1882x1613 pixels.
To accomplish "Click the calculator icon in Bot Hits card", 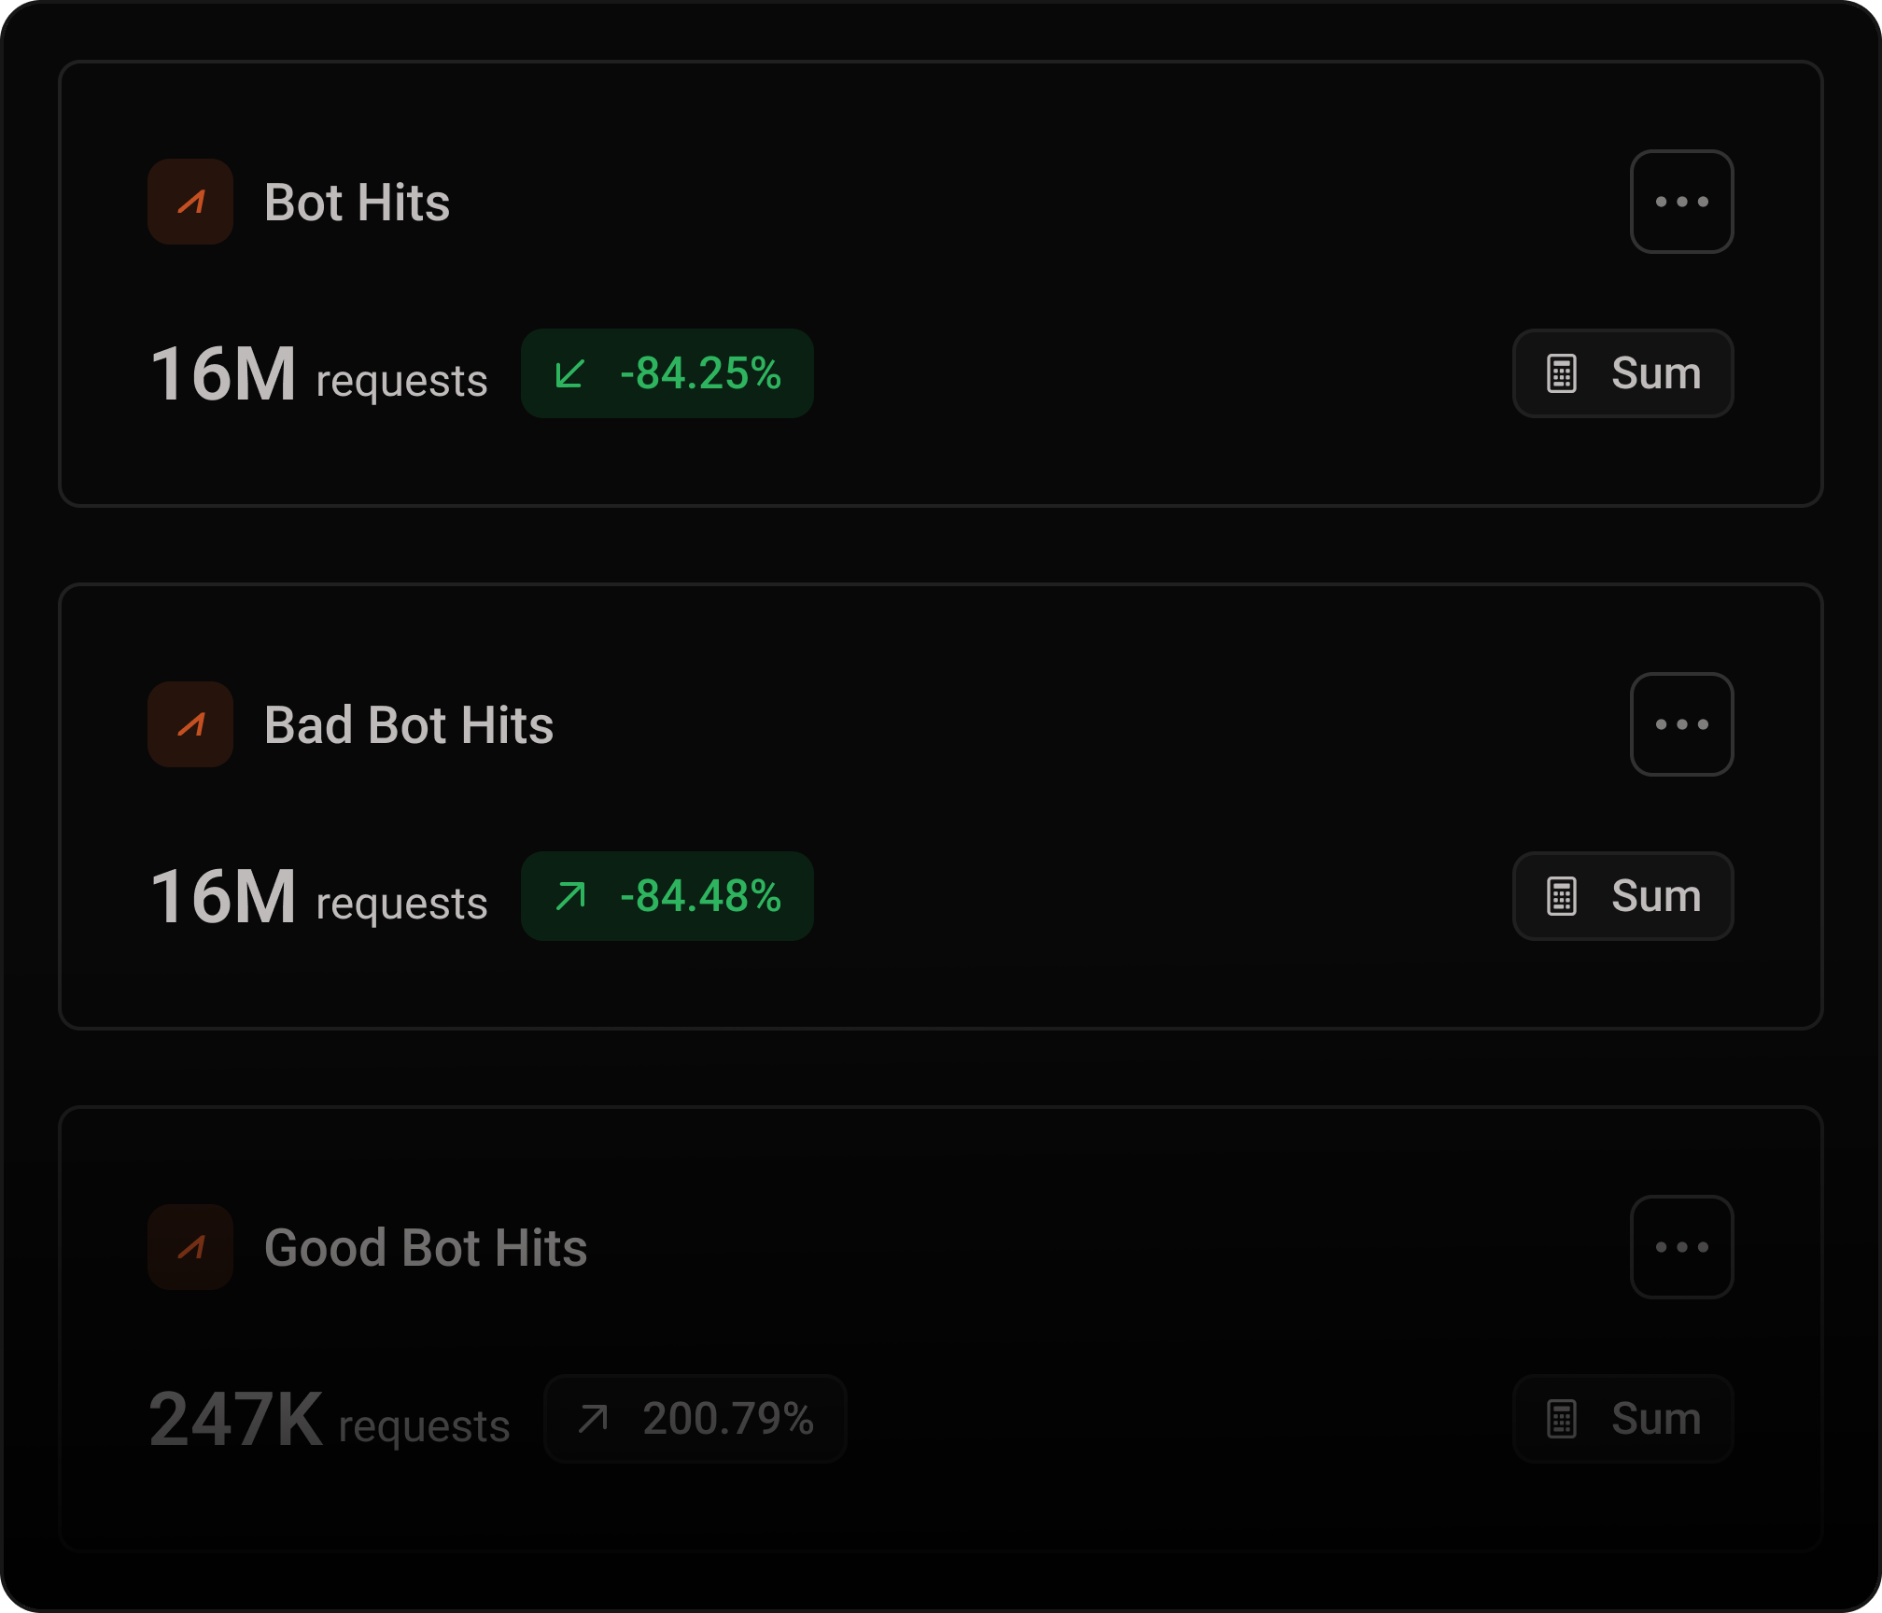I will click(1562, 373).
